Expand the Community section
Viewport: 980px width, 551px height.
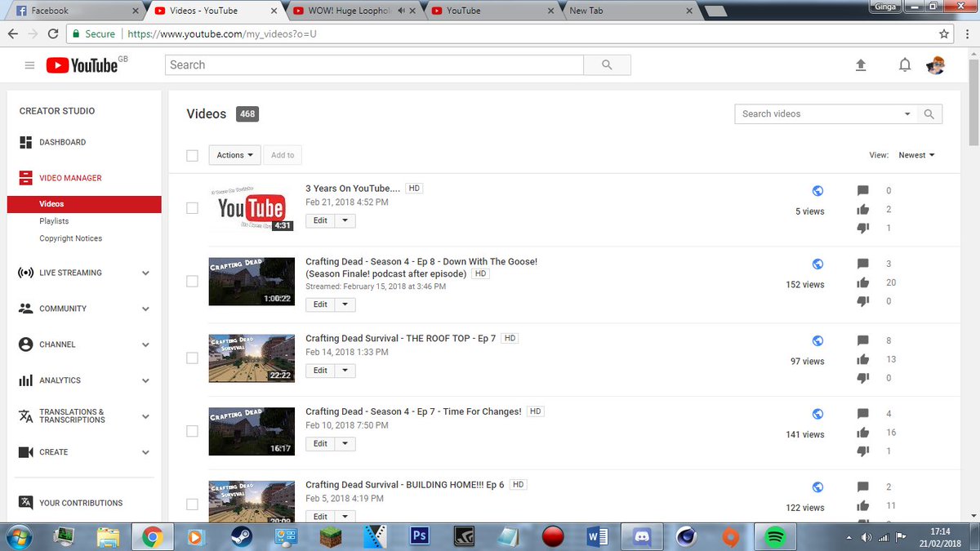tap(145, 309)
